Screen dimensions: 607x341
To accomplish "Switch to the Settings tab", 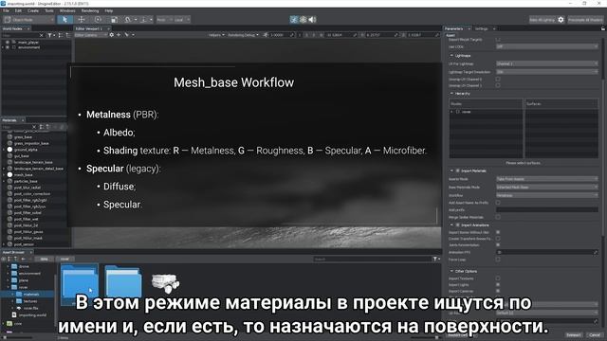I will (482, 28).
